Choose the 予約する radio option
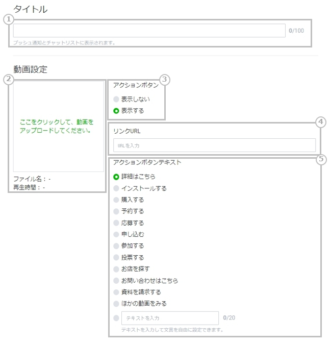330x344 pixels. [x=116, y=211]
